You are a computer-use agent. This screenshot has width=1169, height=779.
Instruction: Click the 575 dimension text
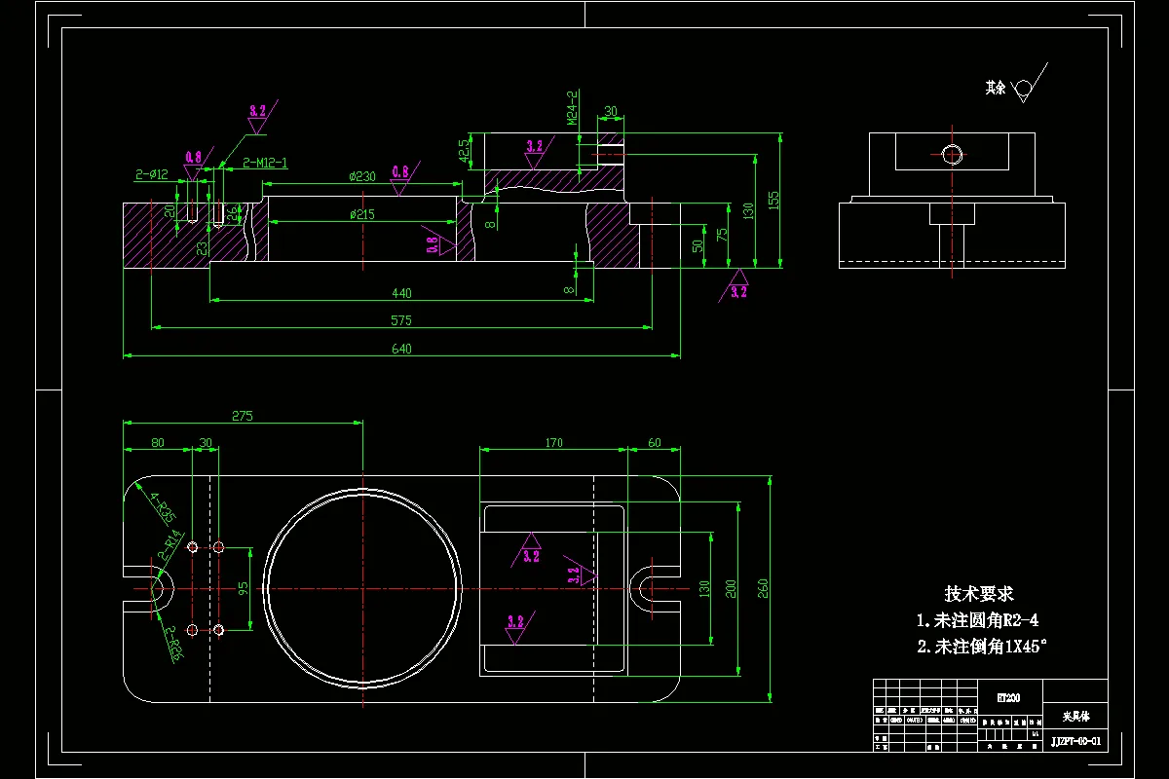pyautogui.click(x=401, y=320)
